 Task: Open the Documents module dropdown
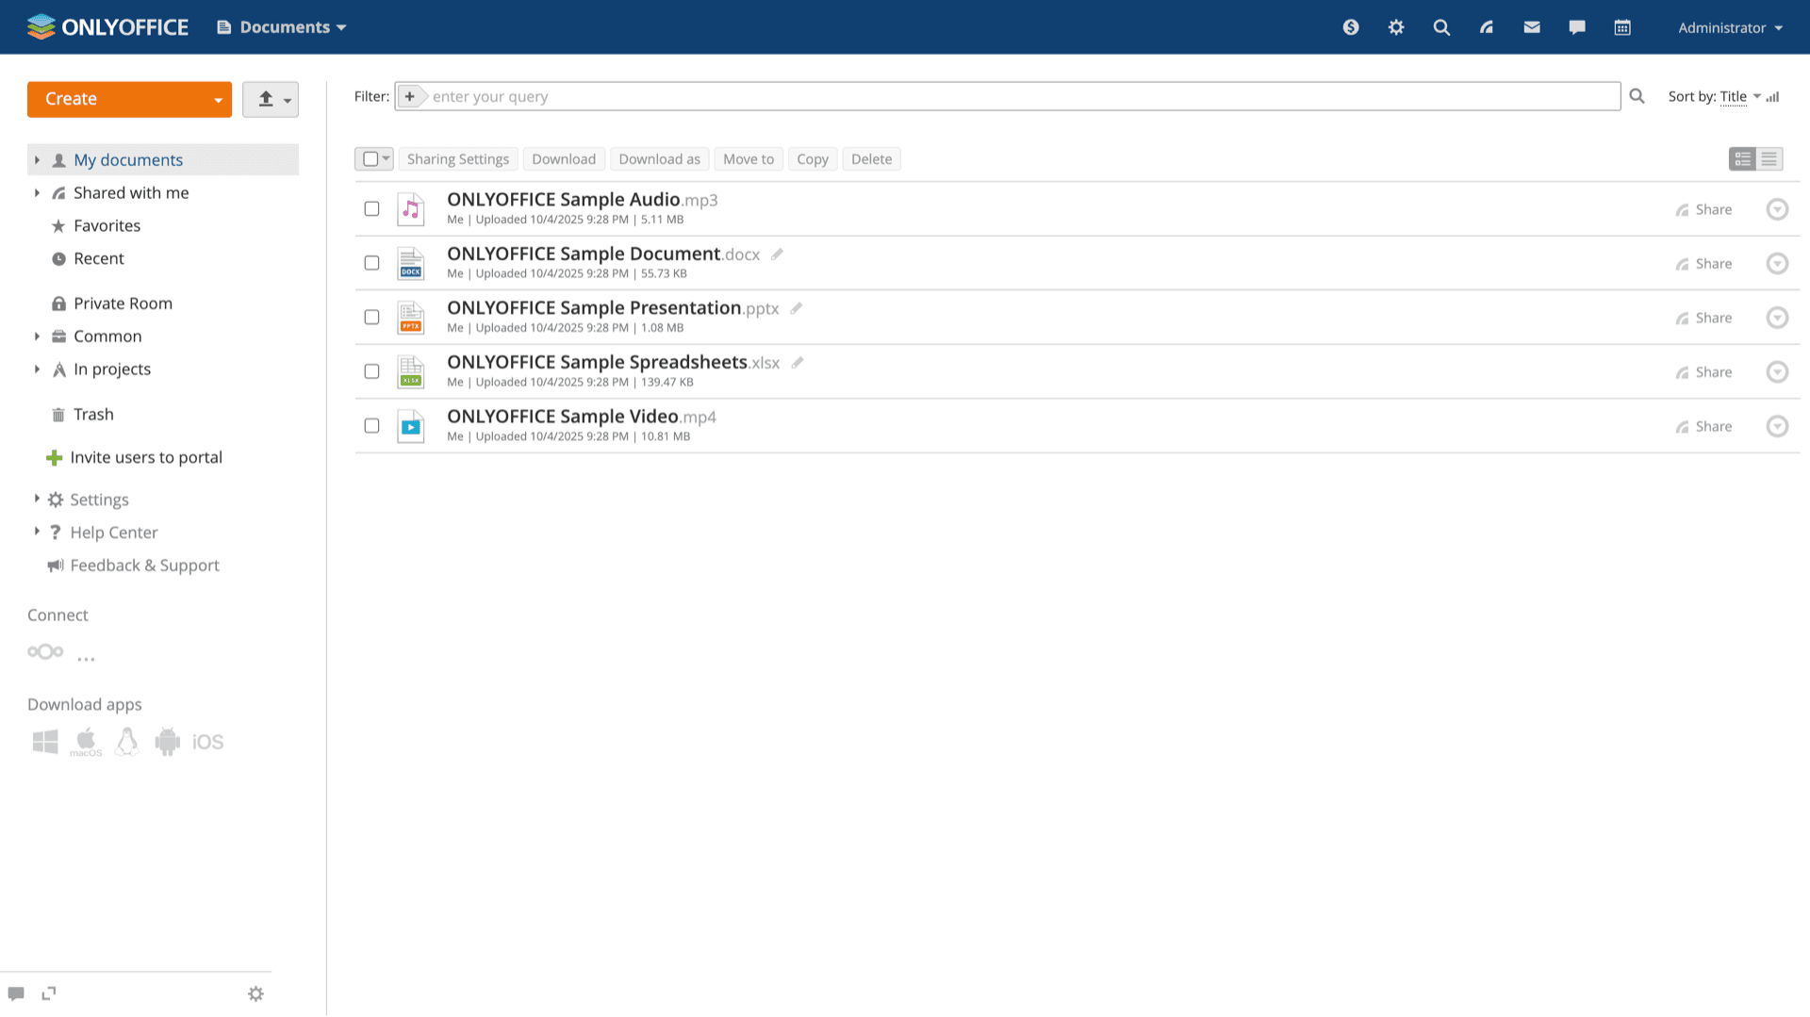(x=282, y=27)
